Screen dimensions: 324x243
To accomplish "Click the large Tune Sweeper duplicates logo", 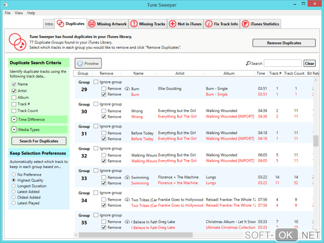I will 17,42.
